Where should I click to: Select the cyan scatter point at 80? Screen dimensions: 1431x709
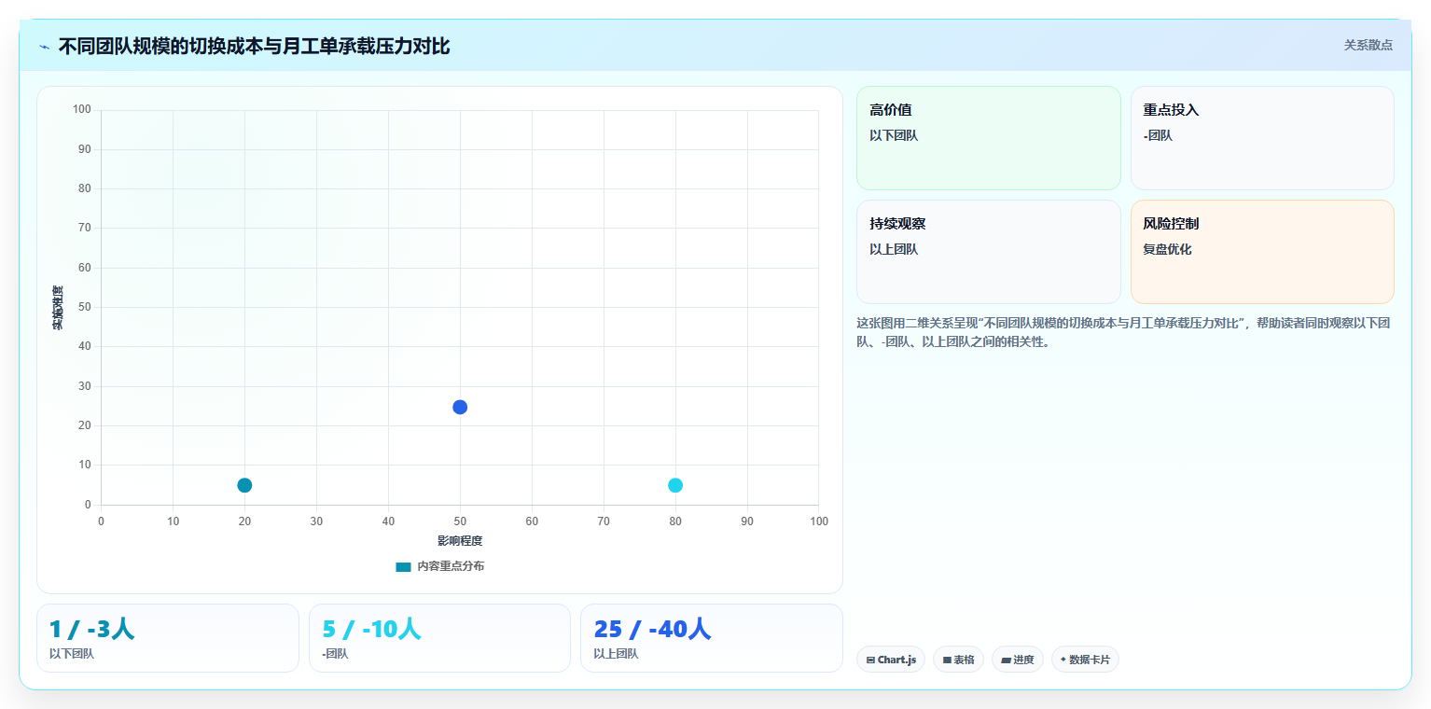[x=675, y=485]
